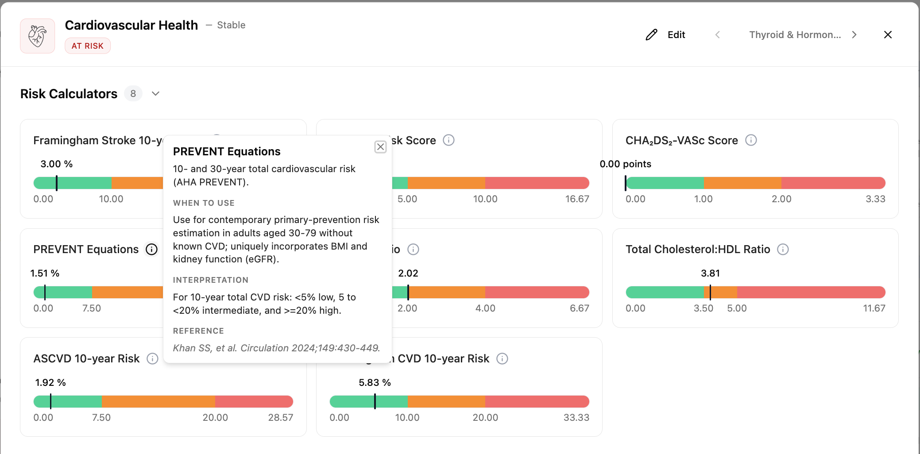Click info icon next to ratio card at 2.02
Screen dimensions: 920x454
point(413,250)
